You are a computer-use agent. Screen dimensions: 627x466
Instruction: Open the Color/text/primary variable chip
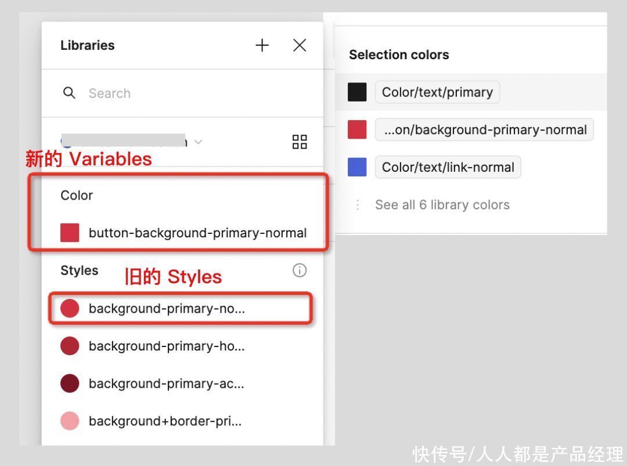(x=437, y=92)
